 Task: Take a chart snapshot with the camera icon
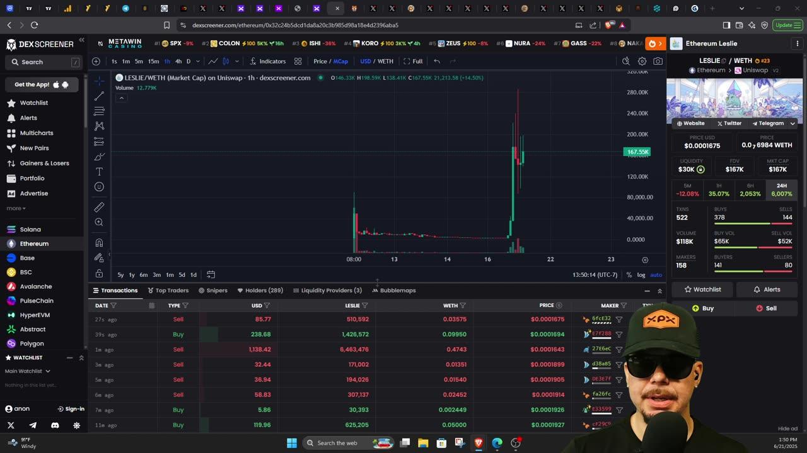pos(658,61)
